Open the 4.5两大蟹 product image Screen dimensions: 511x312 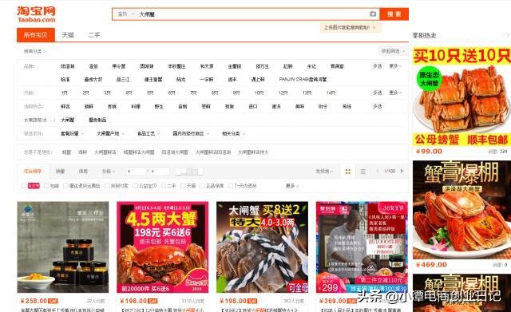tap(162, 247)
